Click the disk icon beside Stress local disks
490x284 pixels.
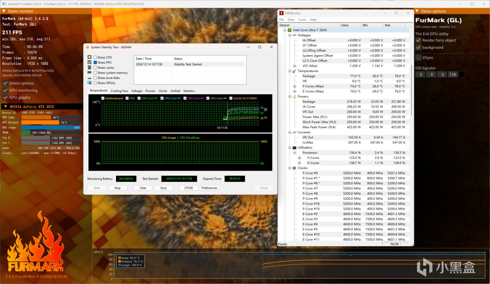(x=90, y=78)
